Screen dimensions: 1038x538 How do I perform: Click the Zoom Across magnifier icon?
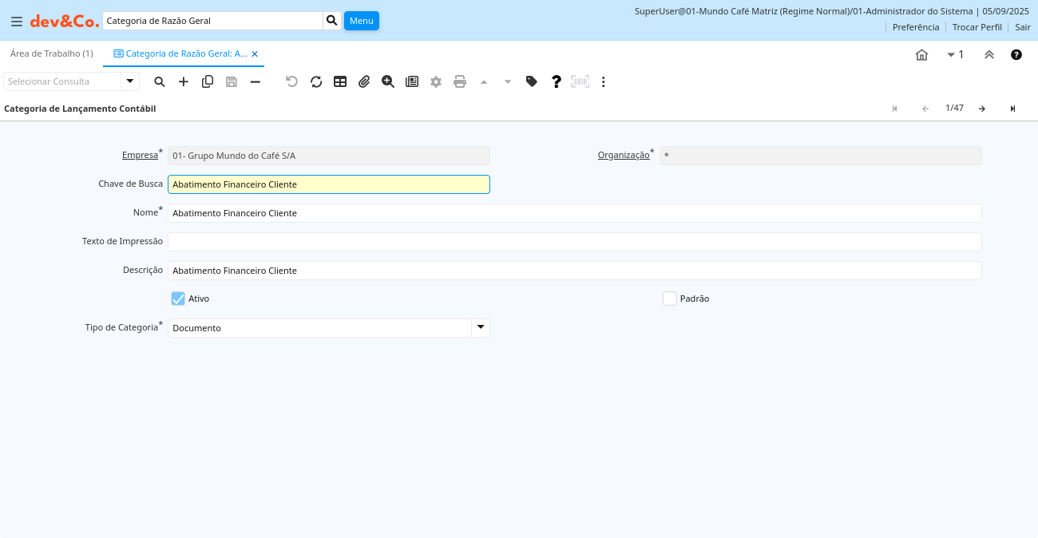tap(388, 81)
